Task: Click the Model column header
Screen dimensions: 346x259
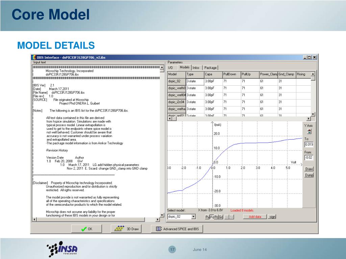Action: point(176,75)
